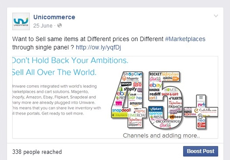Click the rediff logo in the 5
Screen dimensions: 230x160
[155, 94]
